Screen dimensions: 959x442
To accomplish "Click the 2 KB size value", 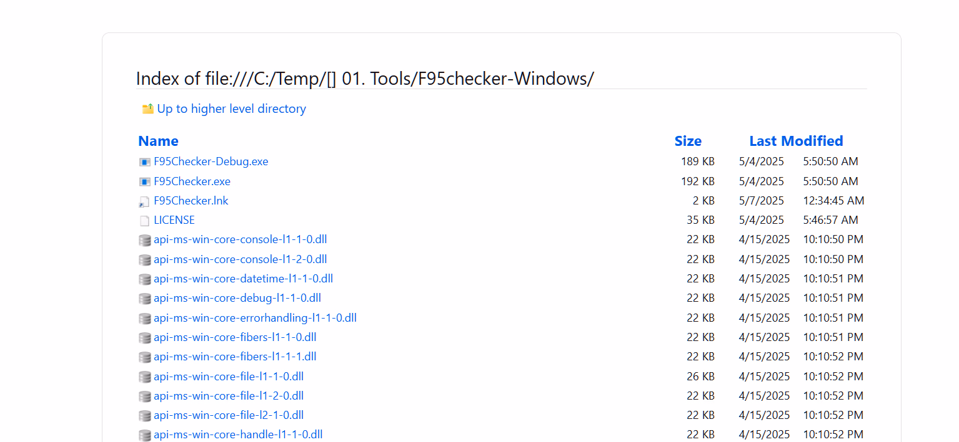I will [x=704, y=201].
